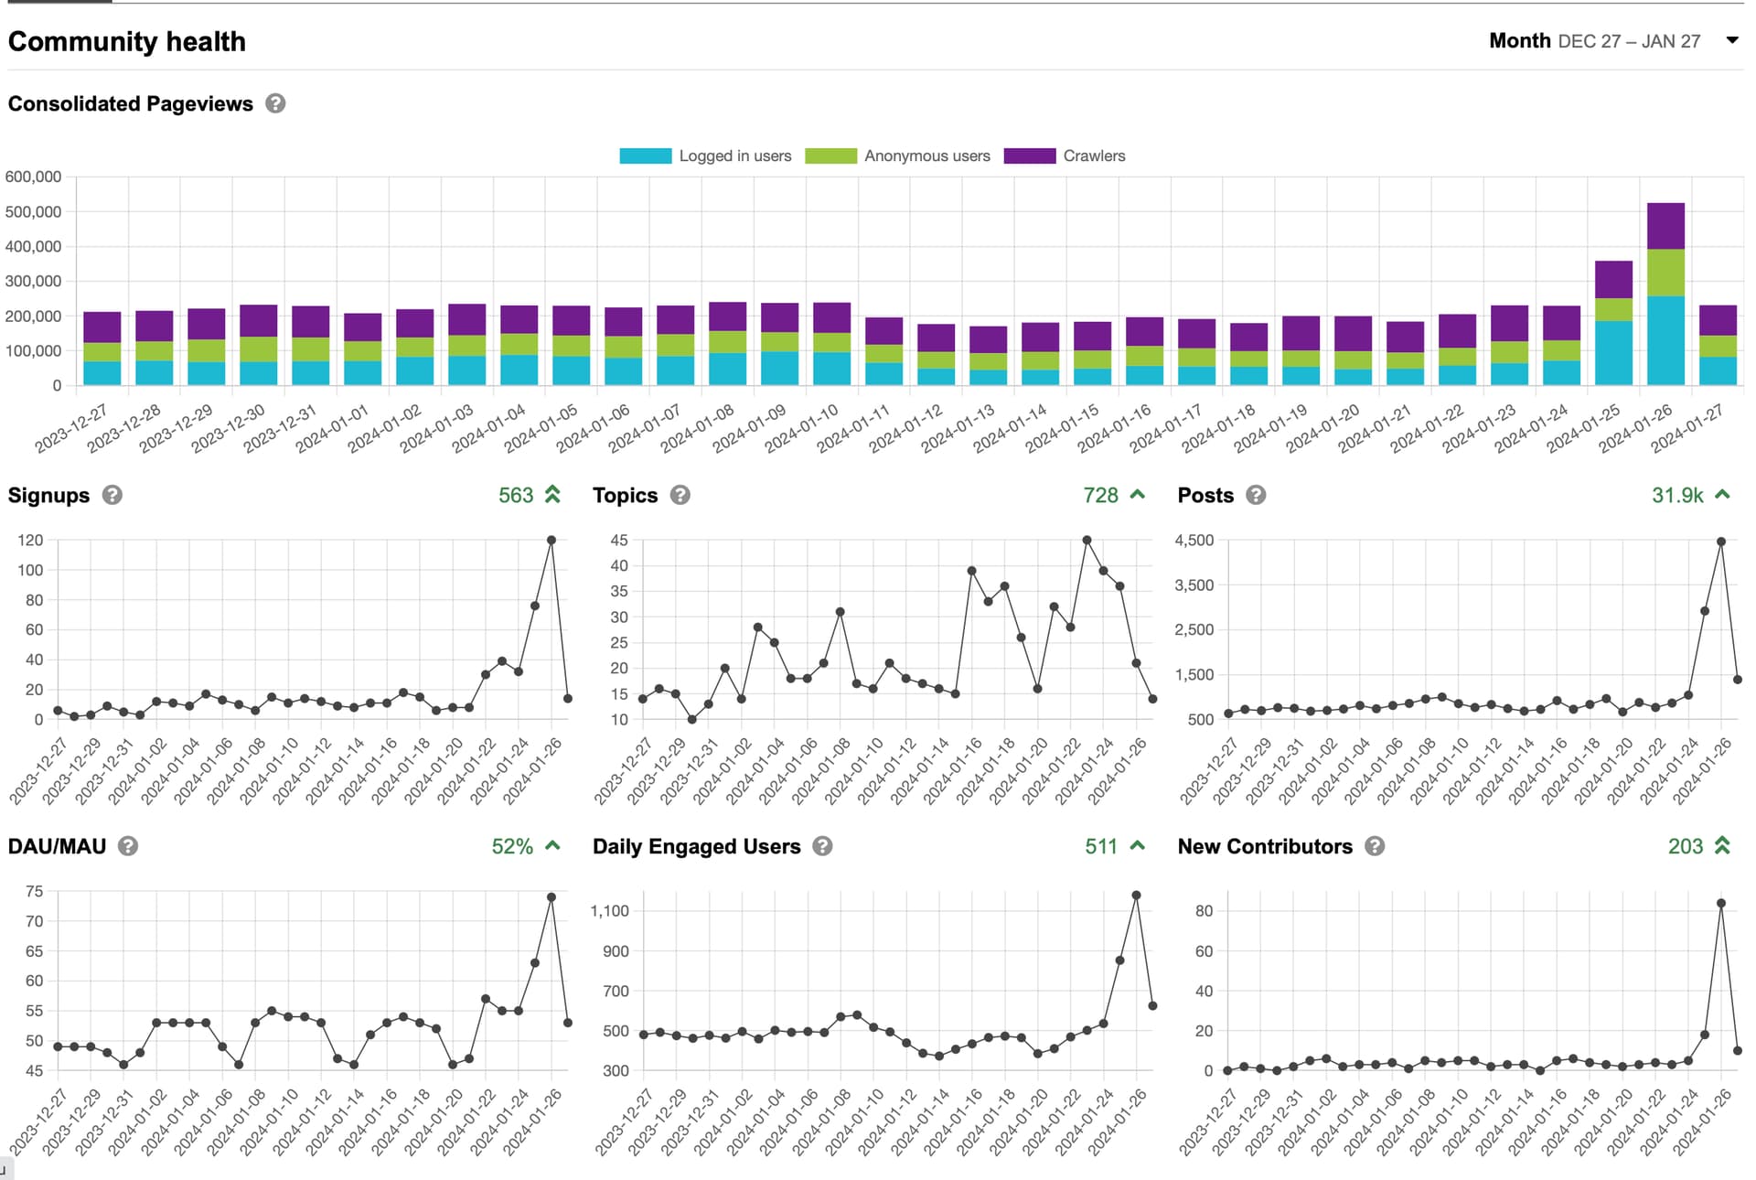
Task: Open the New Contributors help icon
Action: (x=1374, y=846)
